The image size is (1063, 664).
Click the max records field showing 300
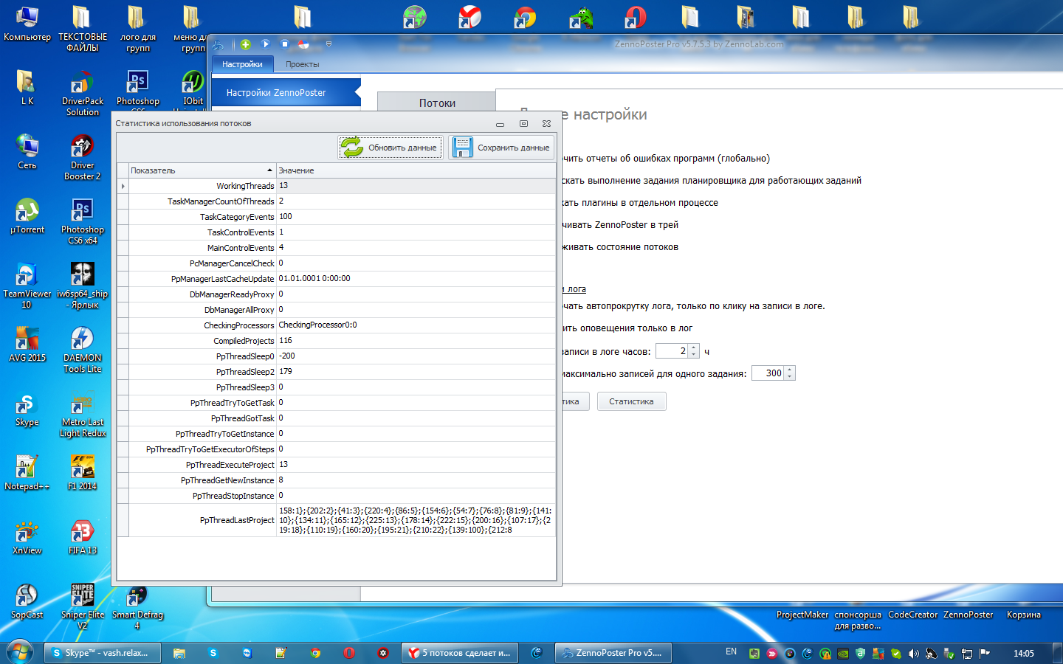[768, 373]
